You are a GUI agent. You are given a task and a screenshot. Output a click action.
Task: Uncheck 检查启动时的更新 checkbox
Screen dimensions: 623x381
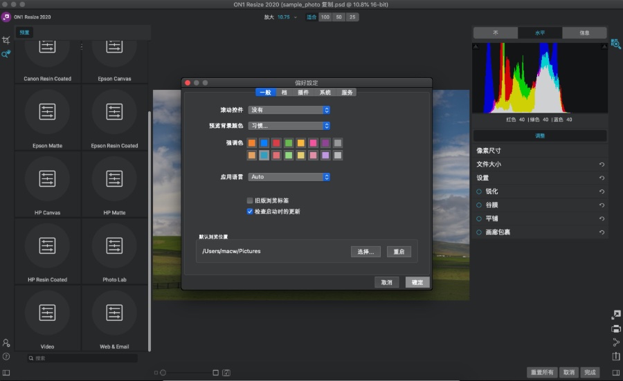tap(249, 211)
